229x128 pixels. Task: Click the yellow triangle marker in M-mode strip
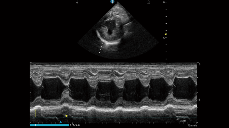tap(66, 116)
